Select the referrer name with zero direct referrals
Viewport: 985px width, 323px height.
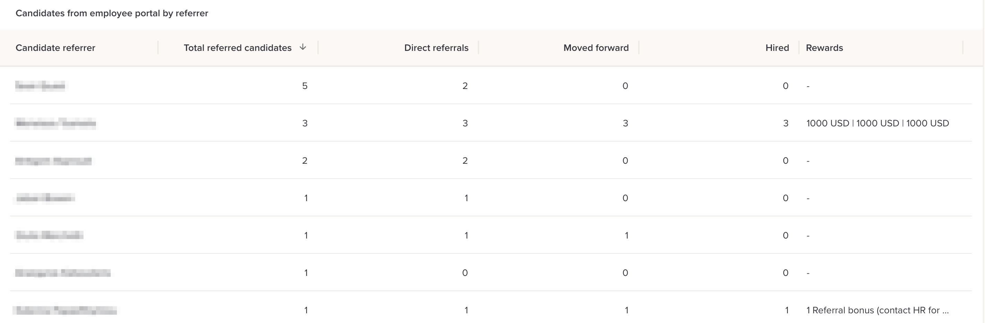point(63,272)
